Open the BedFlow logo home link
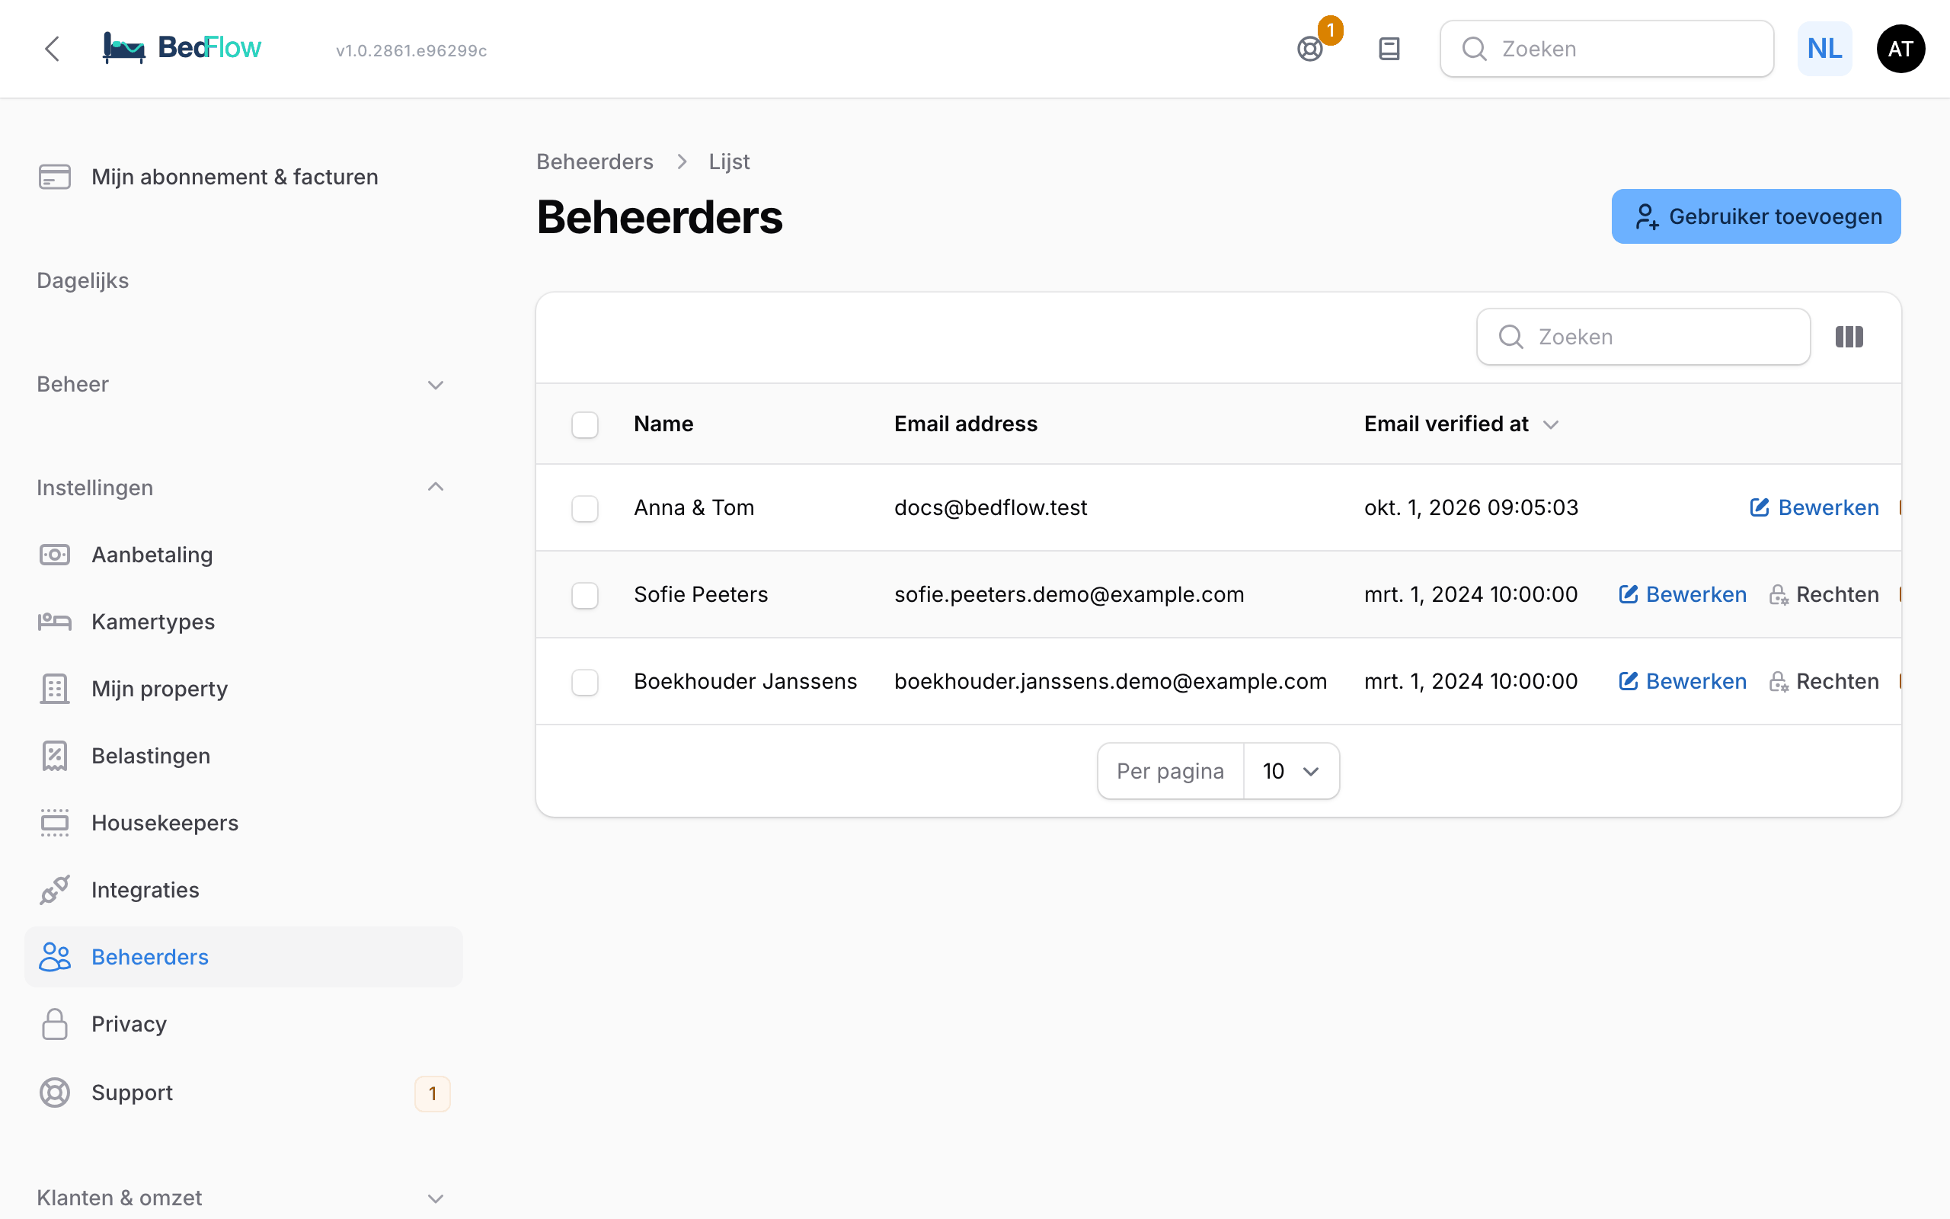The image size is (1950, 1219). [182, 47]
